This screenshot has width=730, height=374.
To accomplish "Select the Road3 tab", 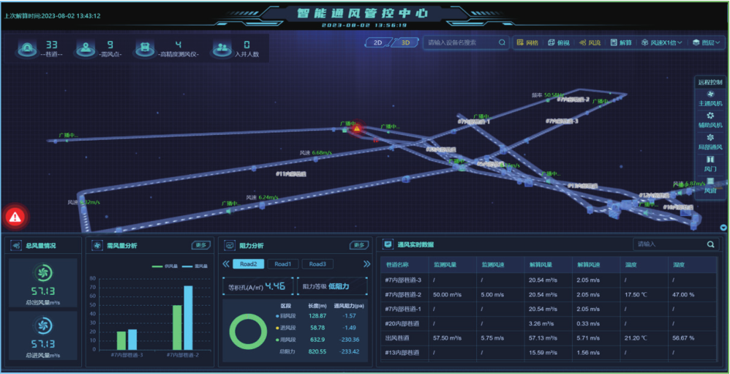I will (317, 264).
